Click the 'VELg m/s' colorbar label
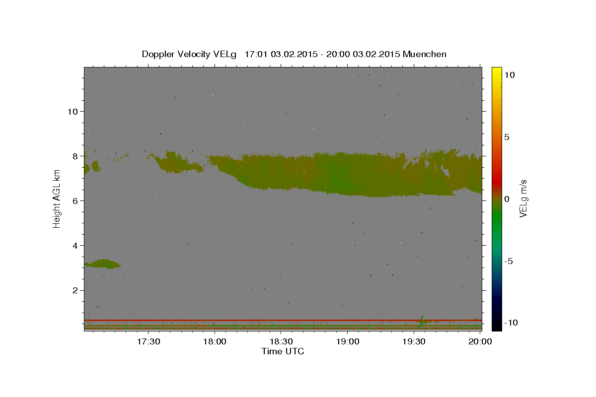 [x=523, y=199]
